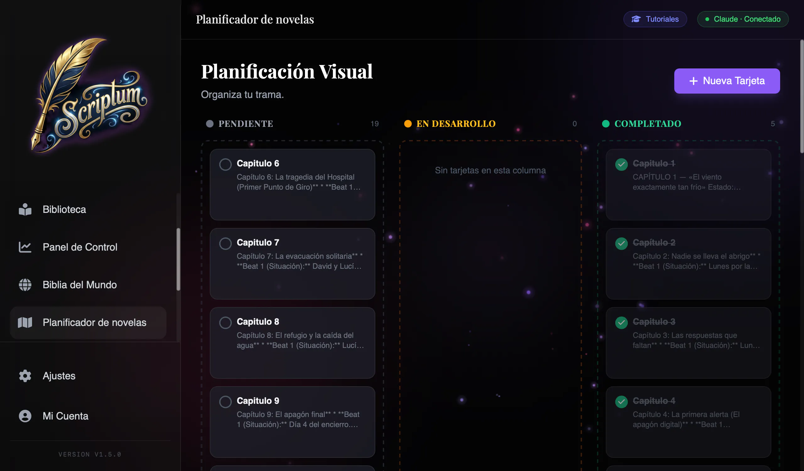Click the sidebar vertical scrollbar
This screenshot has height=471, width=804.
(x=178, y=259)
